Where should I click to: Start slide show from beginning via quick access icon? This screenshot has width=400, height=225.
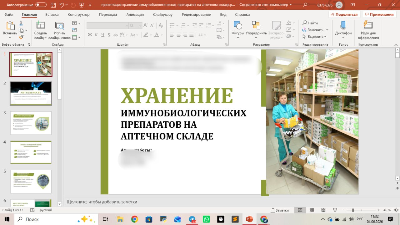(82, 5)
